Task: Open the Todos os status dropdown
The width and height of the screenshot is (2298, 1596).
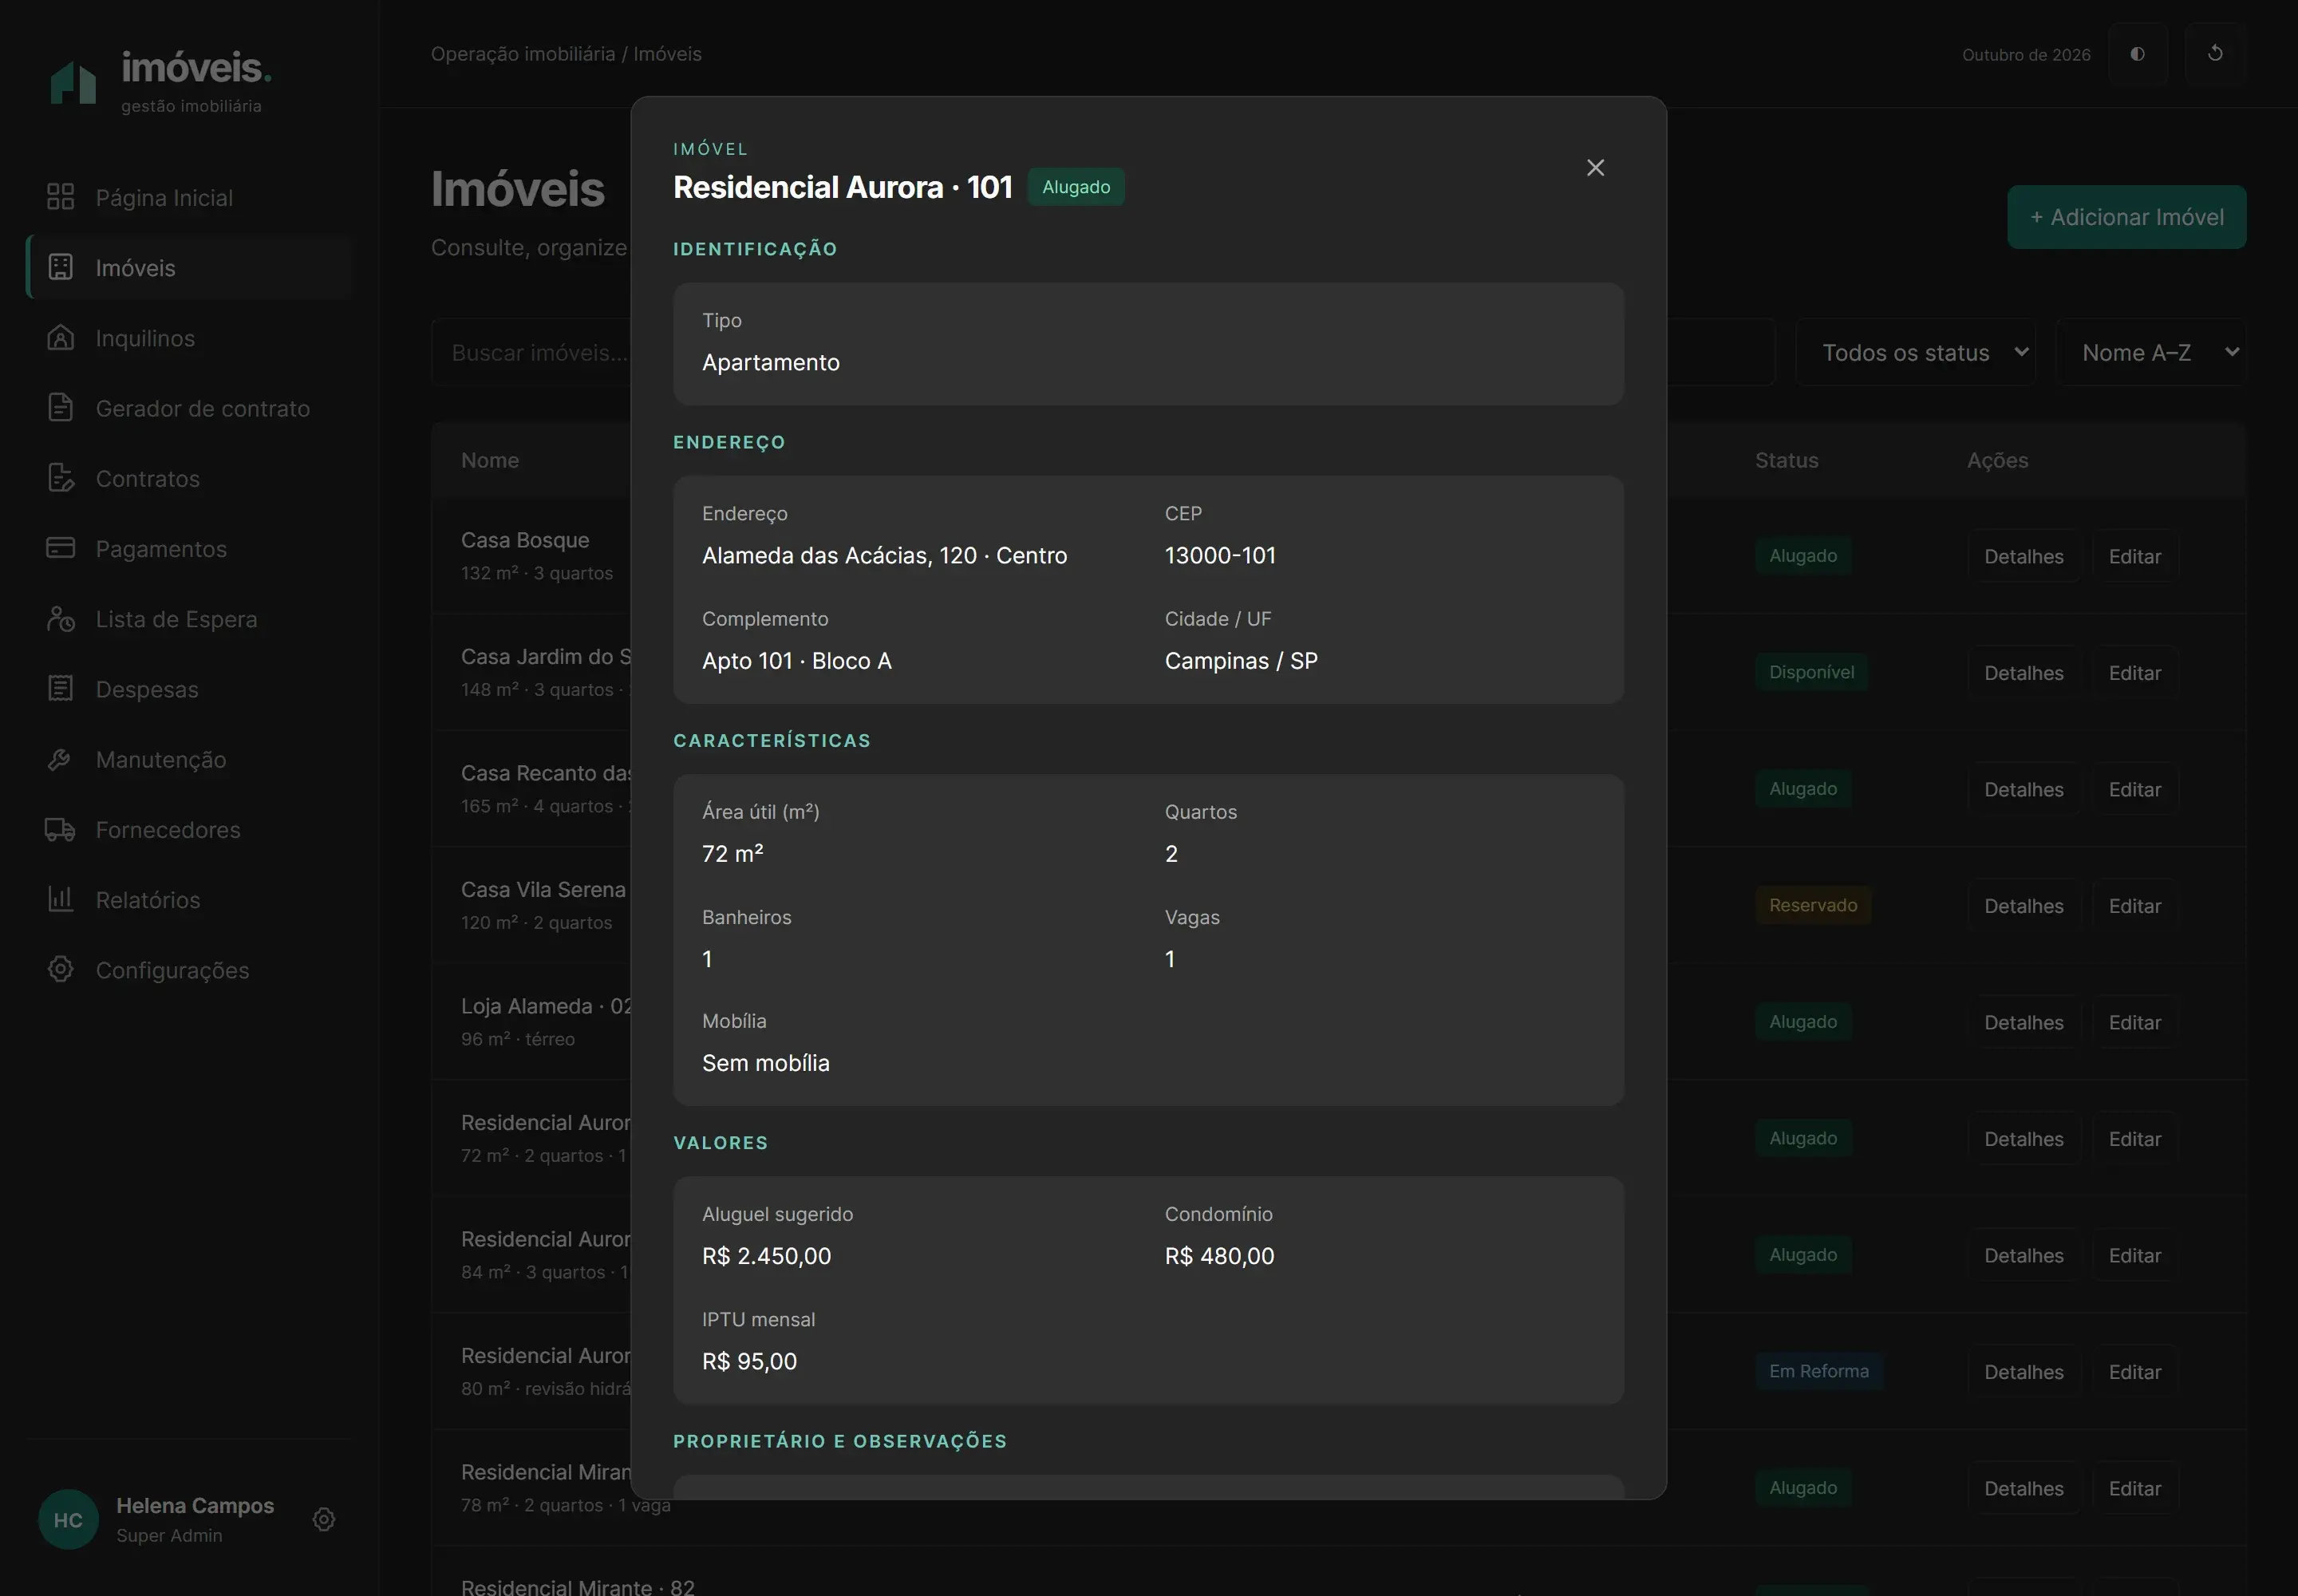Action: tap(1915, 352)
